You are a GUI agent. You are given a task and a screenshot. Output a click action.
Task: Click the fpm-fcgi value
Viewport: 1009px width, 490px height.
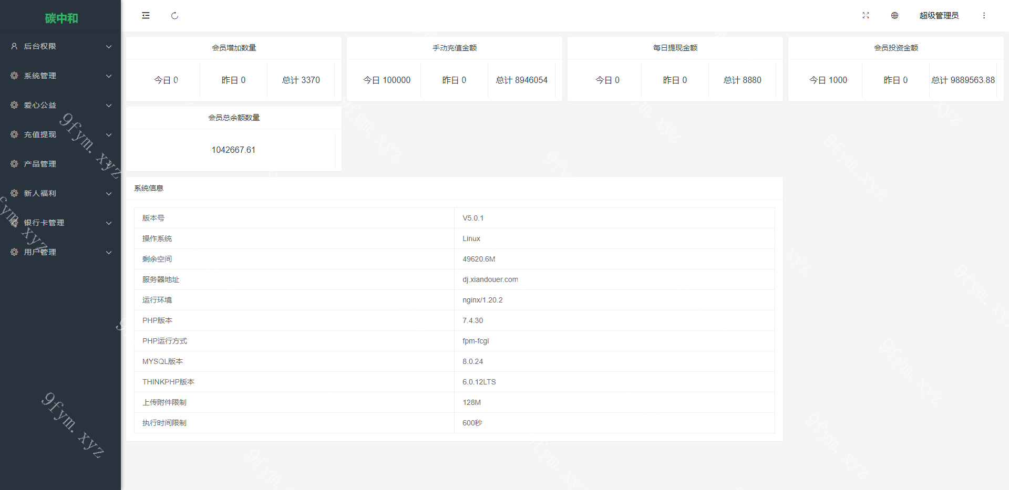tap(476, 341)
